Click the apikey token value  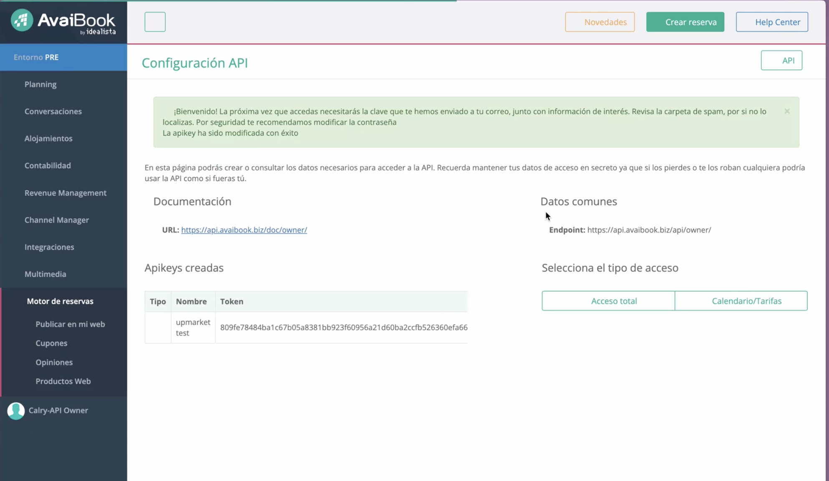point(344,327)
